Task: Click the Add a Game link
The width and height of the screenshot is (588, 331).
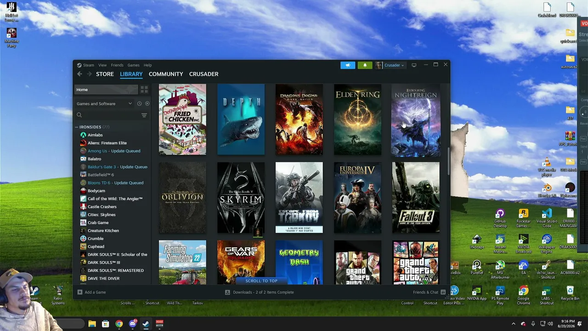Action: coord(95,292)
